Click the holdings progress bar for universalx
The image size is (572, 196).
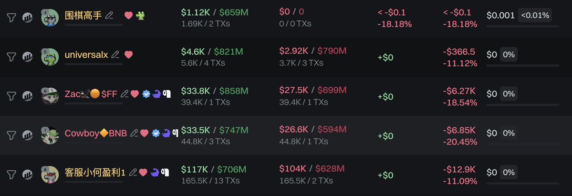coord(522,65)
